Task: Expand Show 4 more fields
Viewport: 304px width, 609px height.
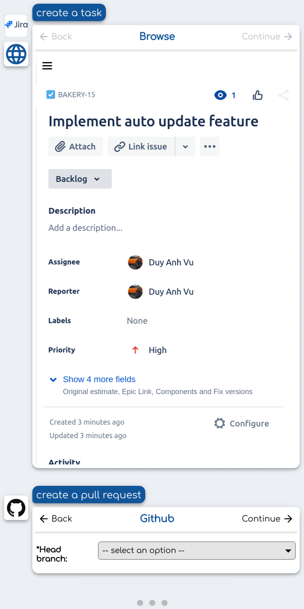Action: click(x=99, y=379)
